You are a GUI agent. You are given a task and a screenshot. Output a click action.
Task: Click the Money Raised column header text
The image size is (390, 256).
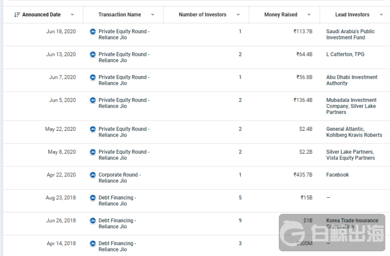(281, 15)
